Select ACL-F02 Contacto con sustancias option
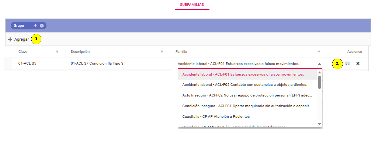 coord(247,85)
